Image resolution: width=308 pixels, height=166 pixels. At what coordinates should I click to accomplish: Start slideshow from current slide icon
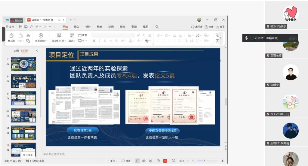point(41,35)
